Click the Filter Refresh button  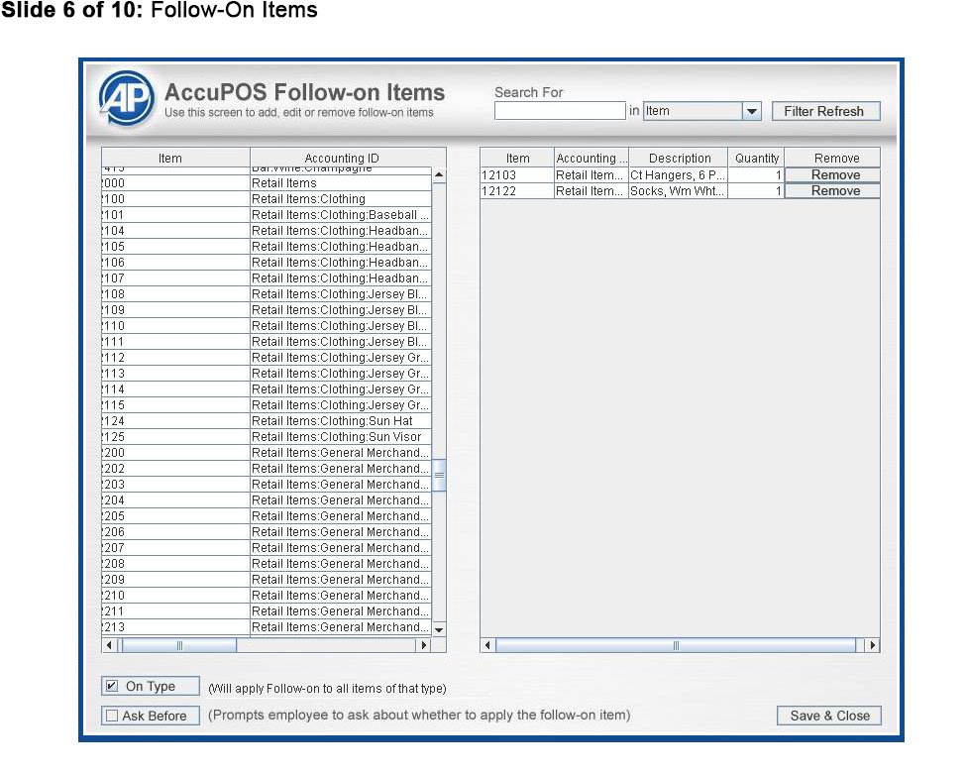pyautogui.click(x=825, y=111)
